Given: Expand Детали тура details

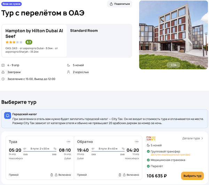Looking at the screenshot, I should (x=193, y=138).
